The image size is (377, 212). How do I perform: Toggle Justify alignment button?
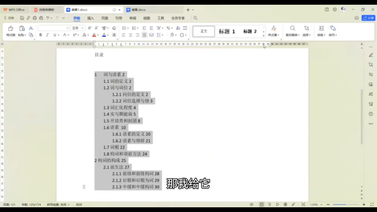click(x=144, y=35)
